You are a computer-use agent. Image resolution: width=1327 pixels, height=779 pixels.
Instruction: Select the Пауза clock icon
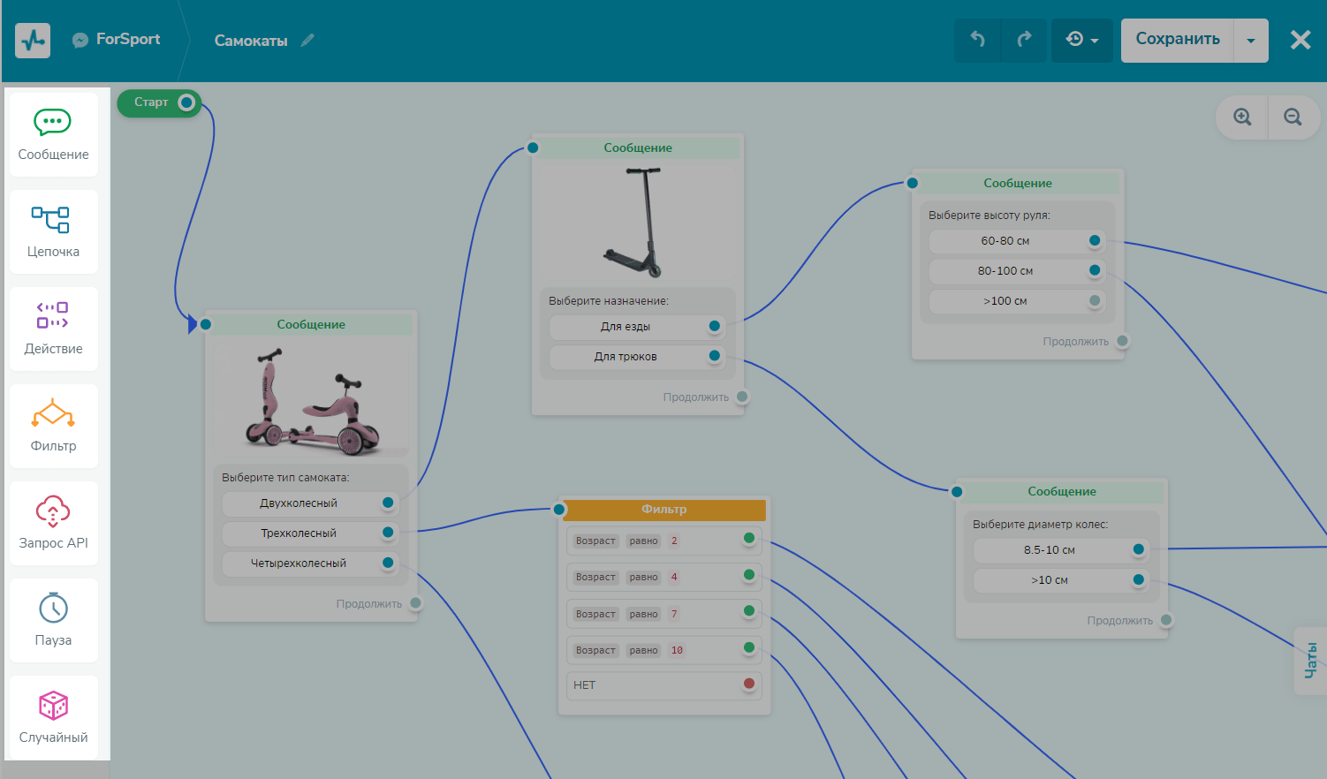tap(53, 608)
